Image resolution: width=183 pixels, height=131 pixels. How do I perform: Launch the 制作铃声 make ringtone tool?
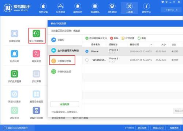[14, 56]
